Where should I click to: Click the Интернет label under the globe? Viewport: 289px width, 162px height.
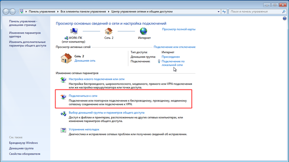[x=144, y=38]
